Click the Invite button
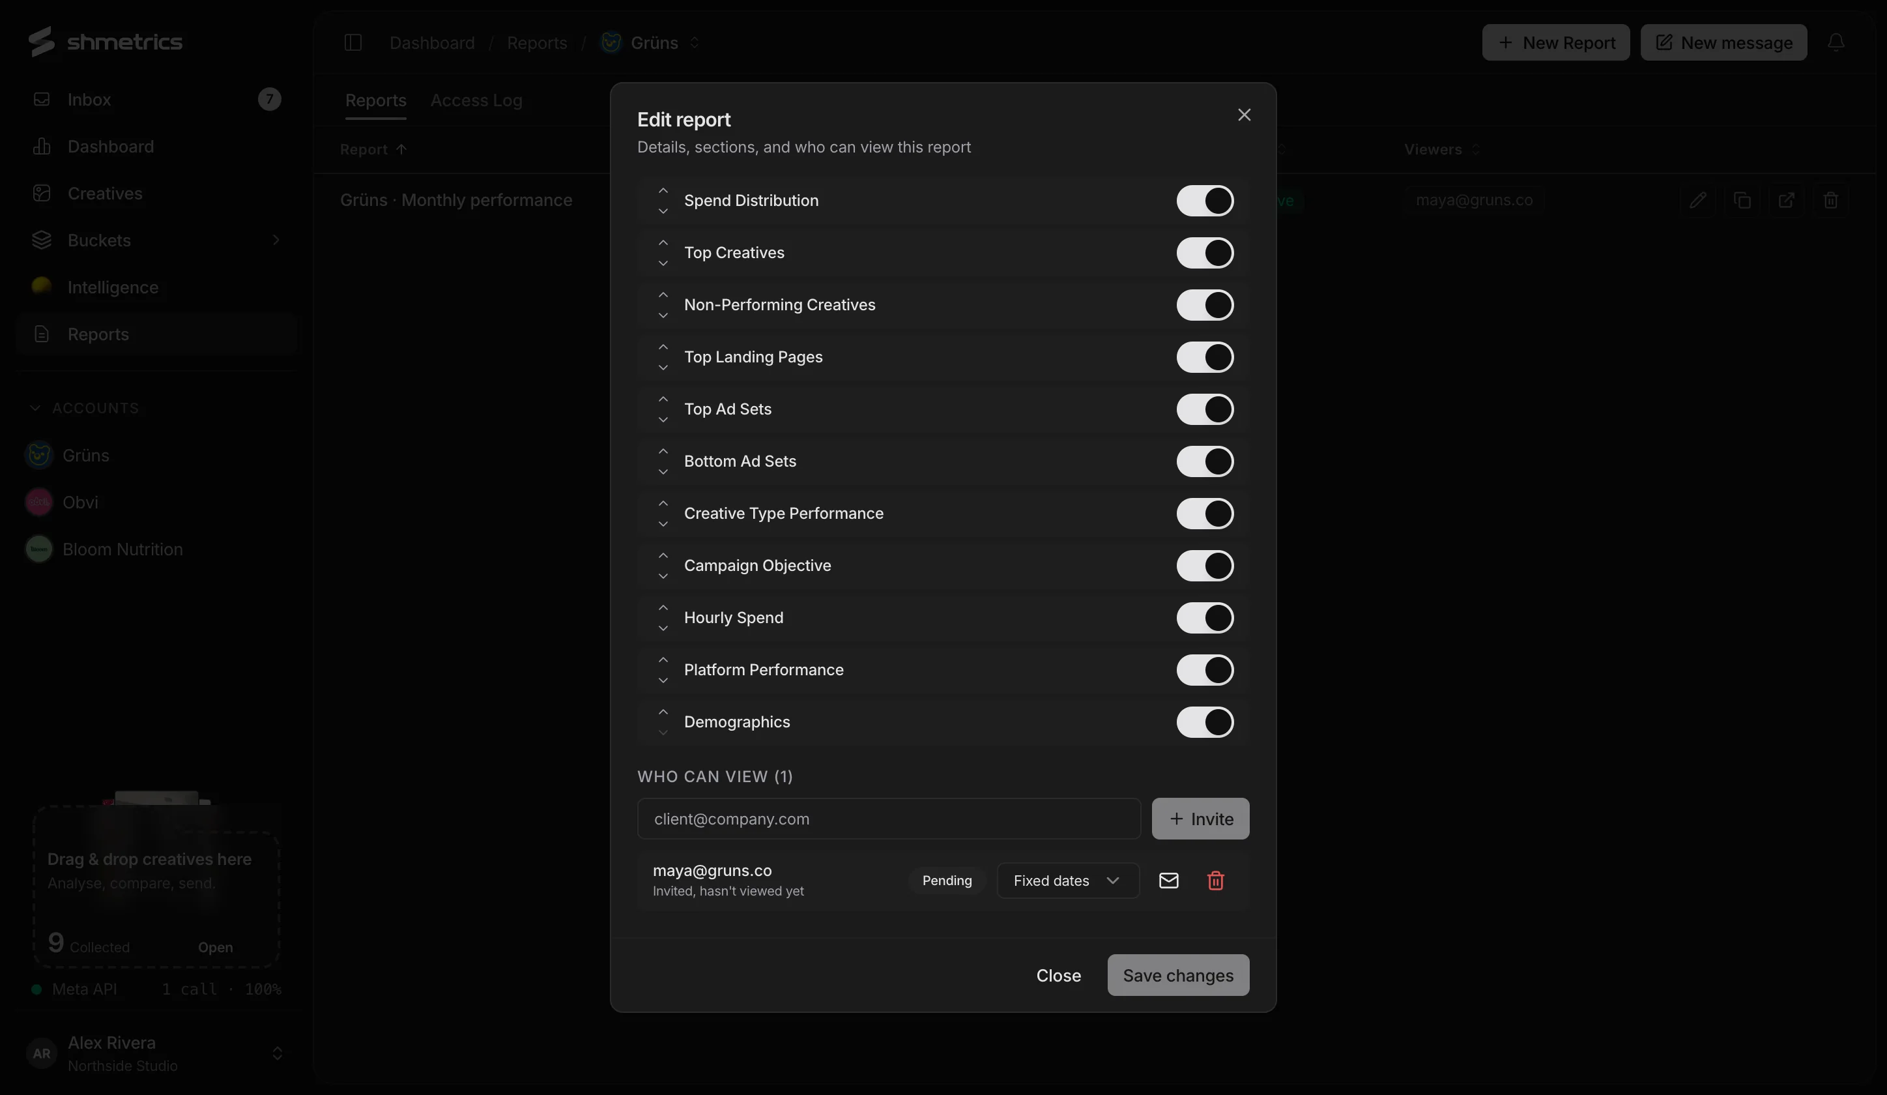The height and width of the screenshot is (1095, 1887). tap(1200, 819)
